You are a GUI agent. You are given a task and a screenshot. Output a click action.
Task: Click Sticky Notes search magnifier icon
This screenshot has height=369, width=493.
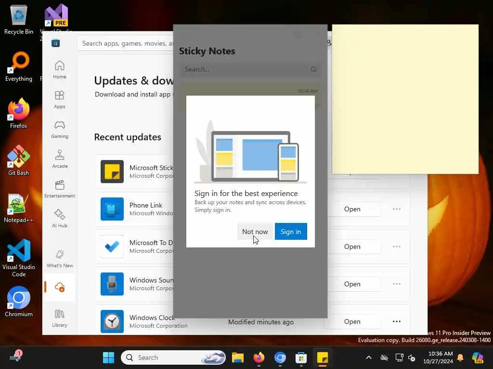coord(313,69)
